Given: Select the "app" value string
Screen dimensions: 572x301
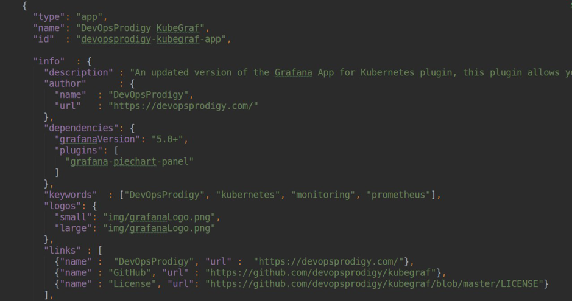Looking at the screenshot, I should 90,17.
